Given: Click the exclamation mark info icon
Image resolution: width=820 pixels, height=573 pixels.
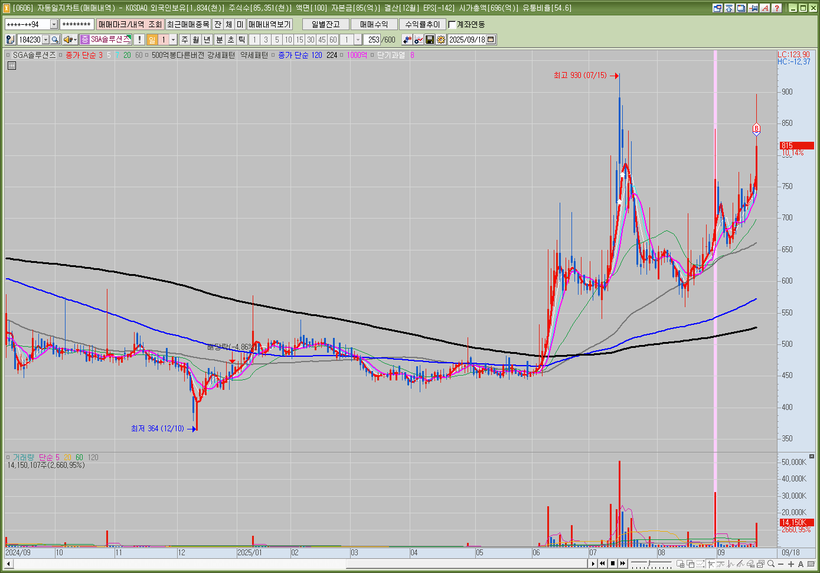Looking at the screenshot, I should point(139,40).
